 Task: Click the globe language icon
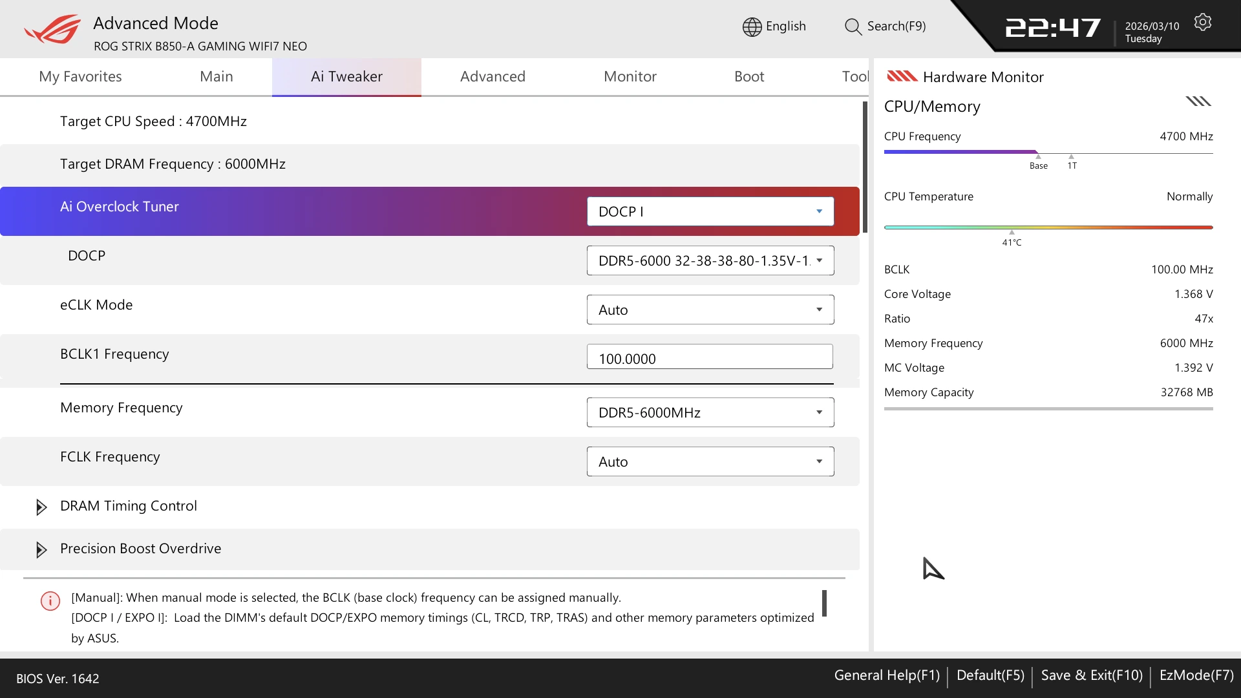752,26
